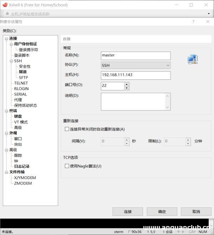Open the address bar dropdown arrow
This screenshot has height=235, width=214.
click(x=209, y=14)
